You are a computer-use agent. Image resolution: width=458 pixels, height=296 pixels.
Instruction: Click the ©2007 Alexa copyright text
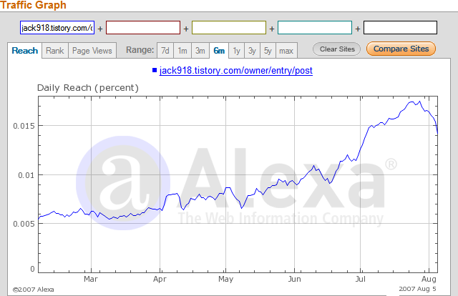(x=34, y=290)
